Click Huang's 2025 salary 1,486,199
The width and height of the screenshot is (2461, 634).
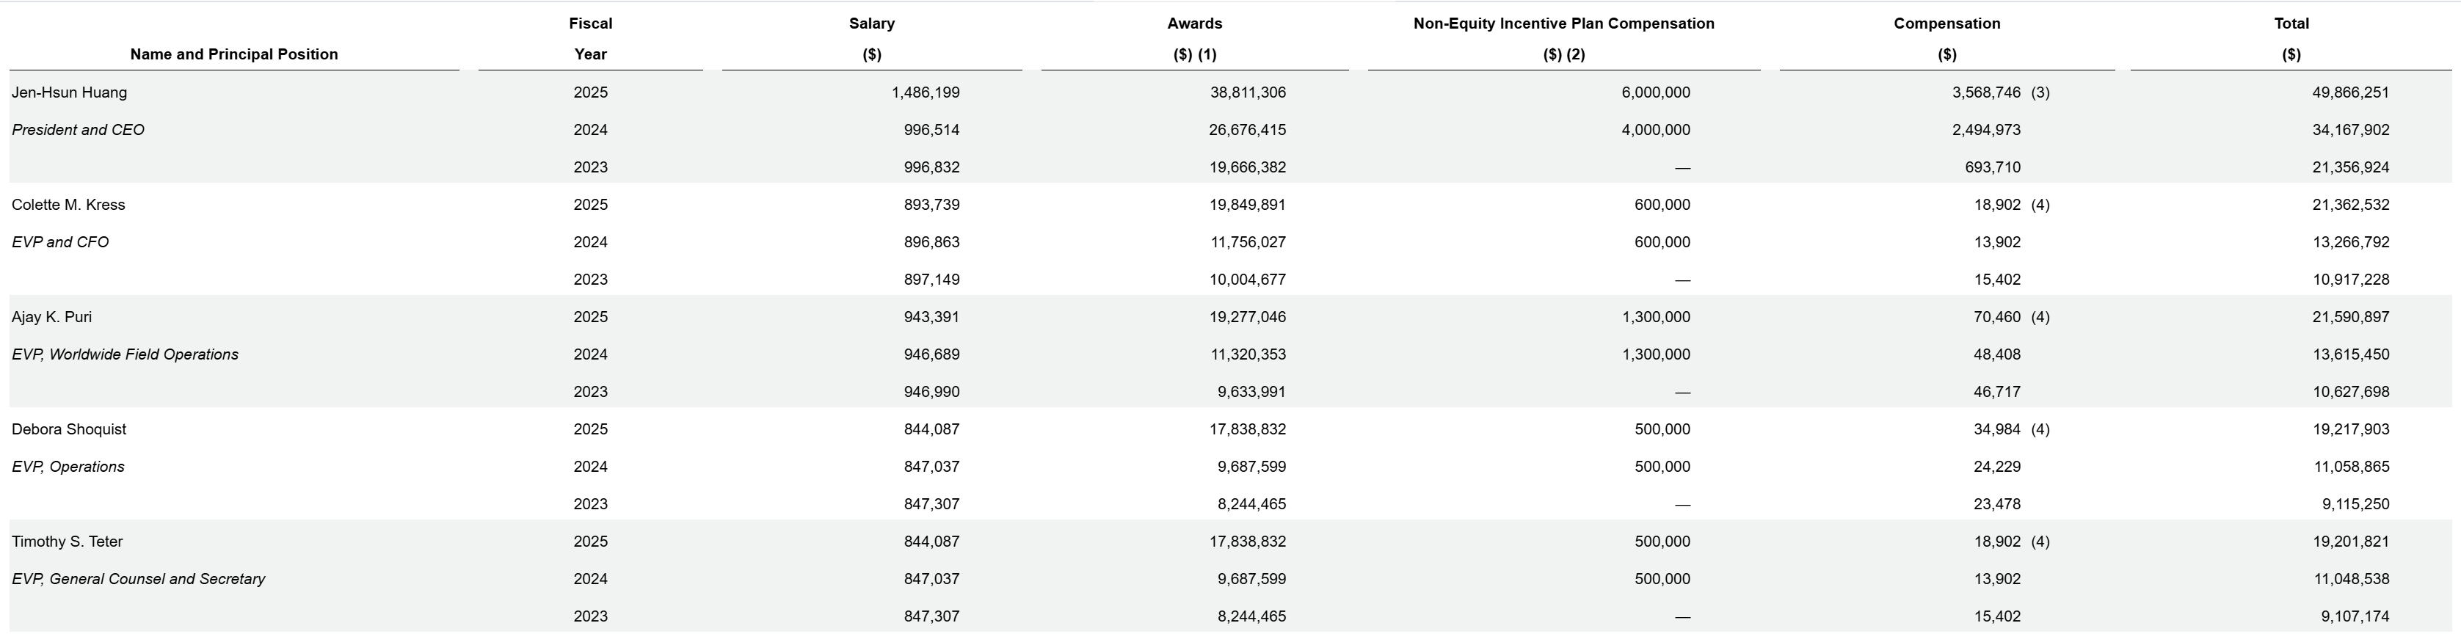[925, 92]
